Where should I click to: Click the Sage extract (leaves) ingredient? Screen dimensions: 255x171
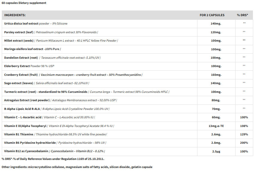tap(19, 83)
